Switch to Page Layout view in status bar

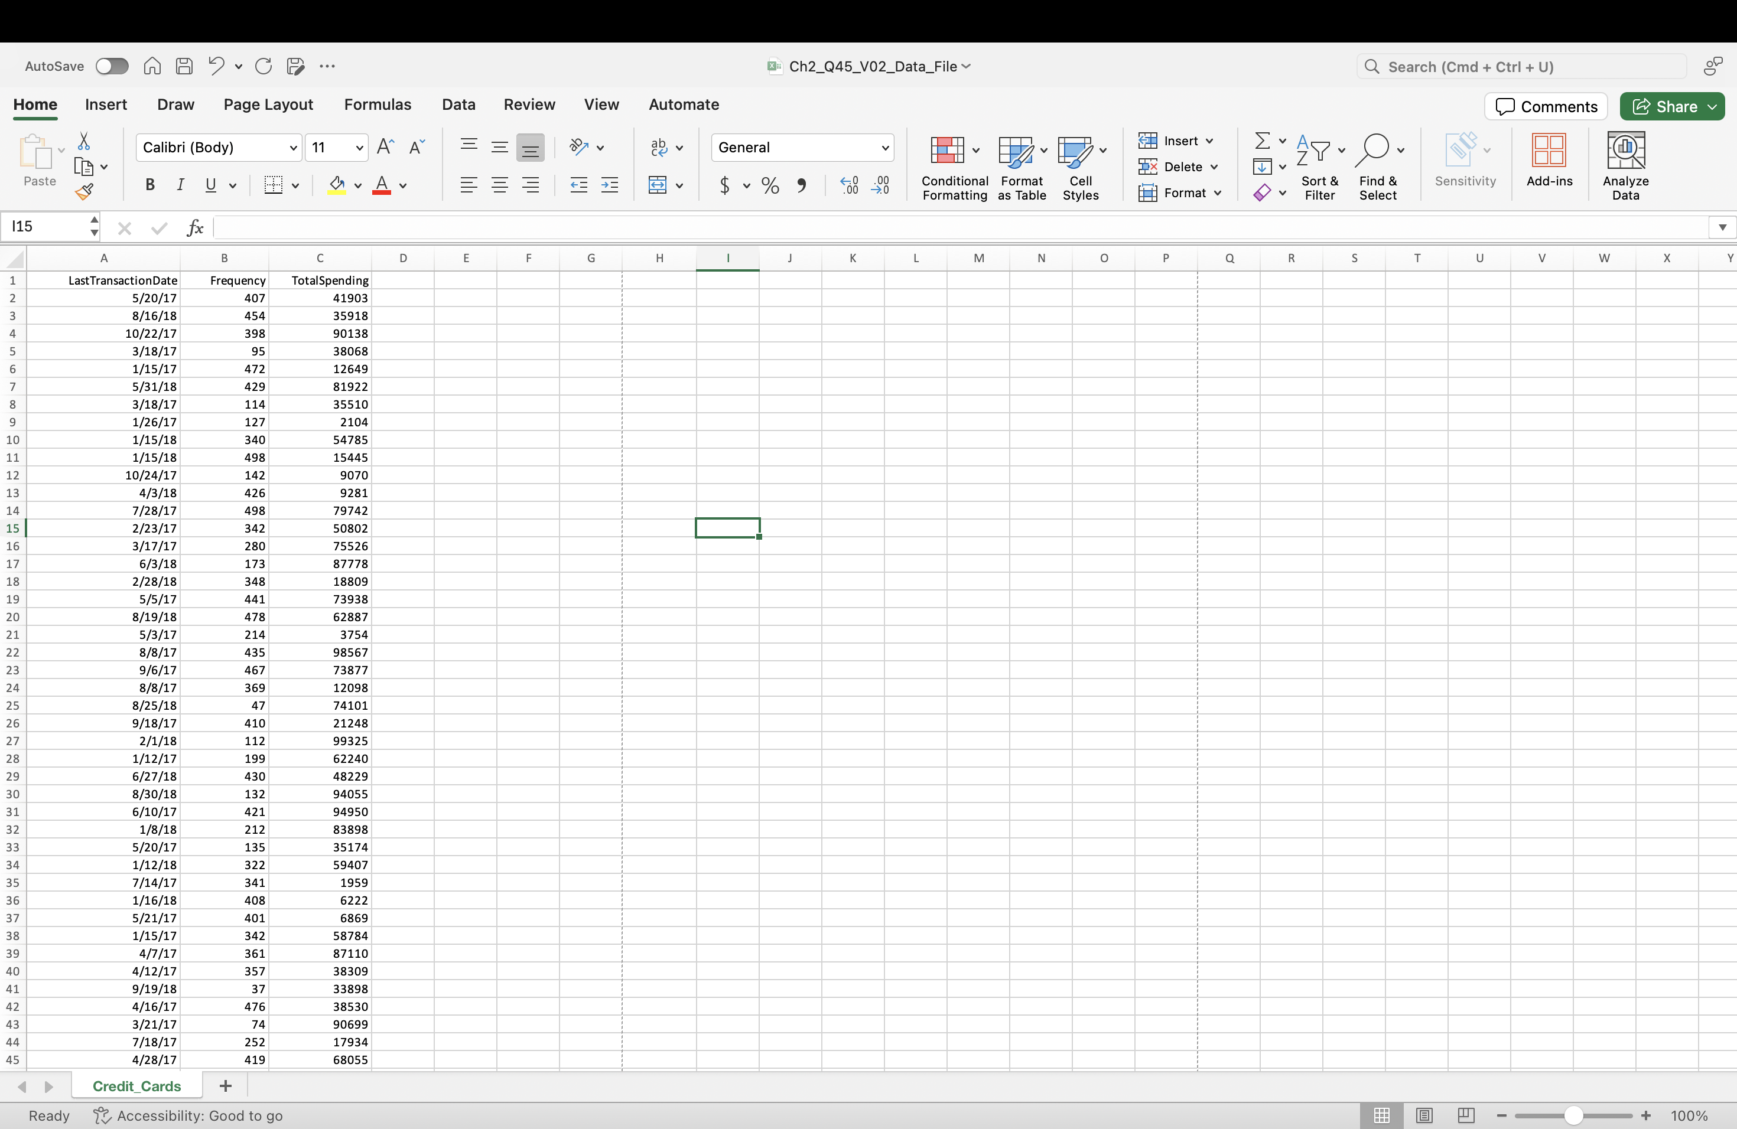click(x=1424, y=1115)
